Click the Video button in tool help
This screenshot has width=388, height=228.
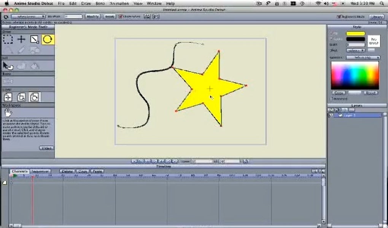[46, 148]
